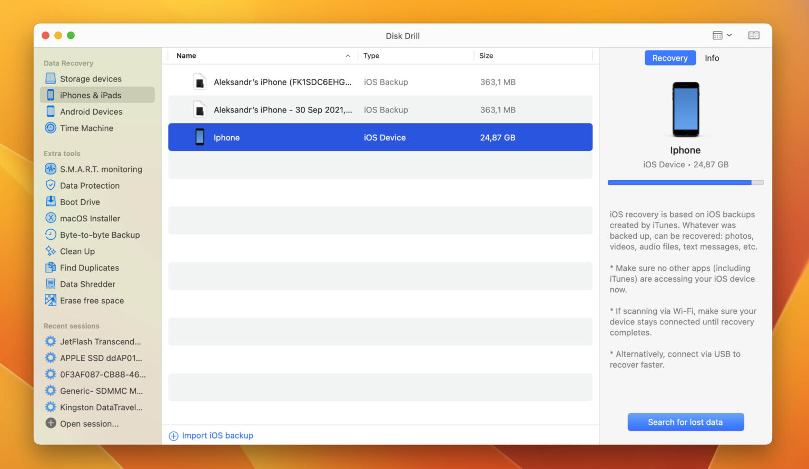The image size is (809, 469).
Task: Open the view mode dropdown in title bar
Action: click(x=722, y=36)
